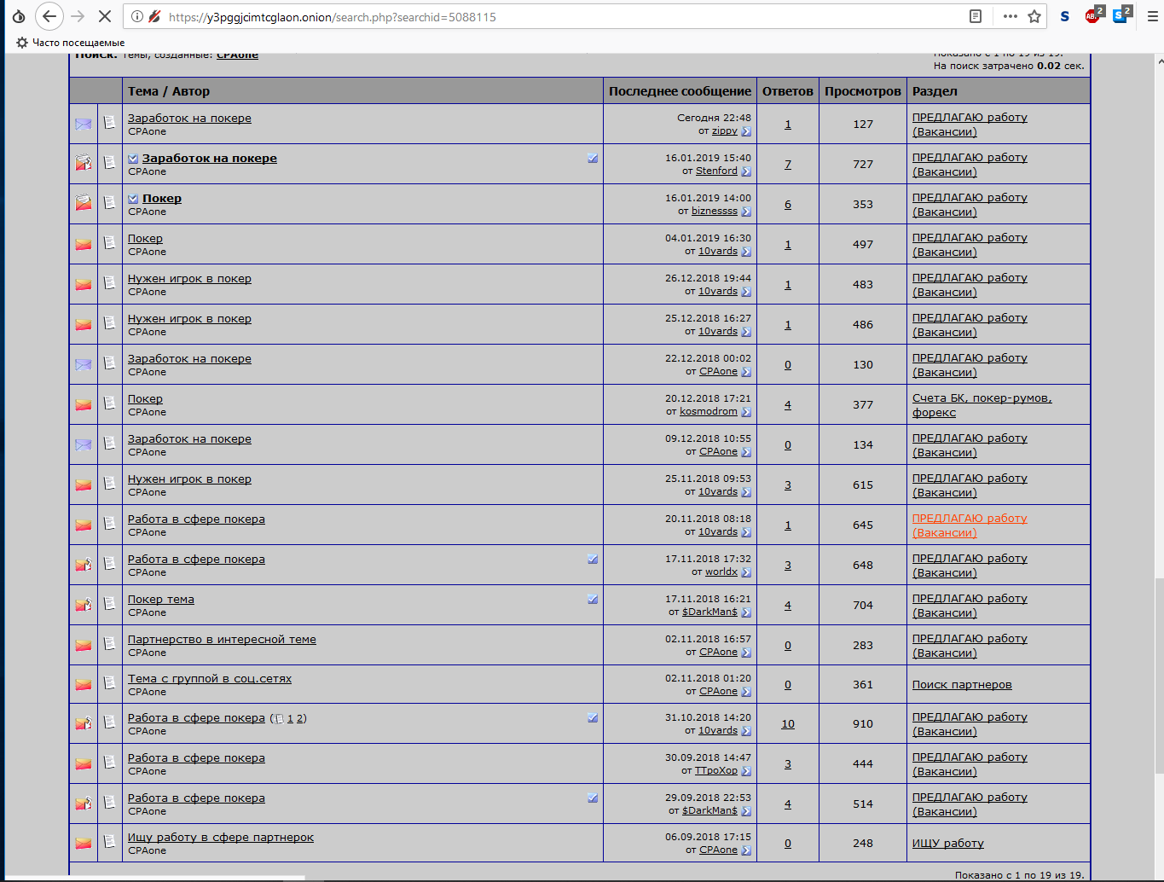Open thread Тема с группой в соц.сетях

[210, 679]
